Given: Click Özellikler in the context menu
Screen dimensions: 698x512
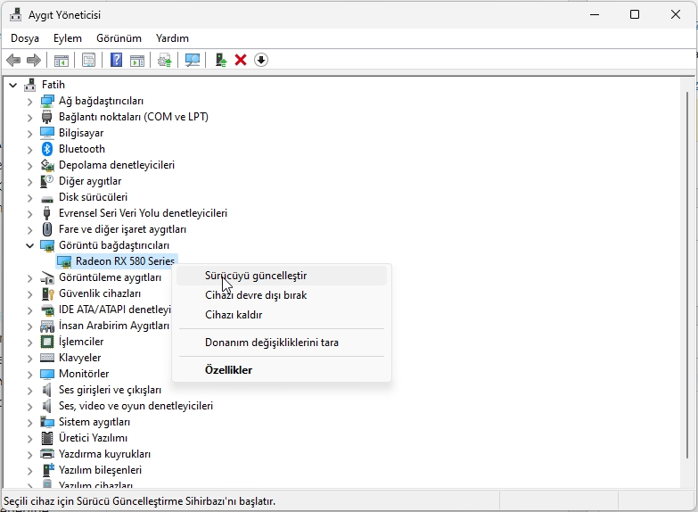Looking at the screenshot, I should 228,370.
